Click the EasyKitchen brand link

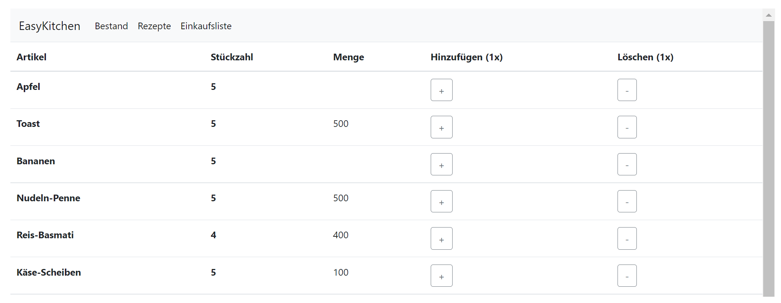pos(50,26)
